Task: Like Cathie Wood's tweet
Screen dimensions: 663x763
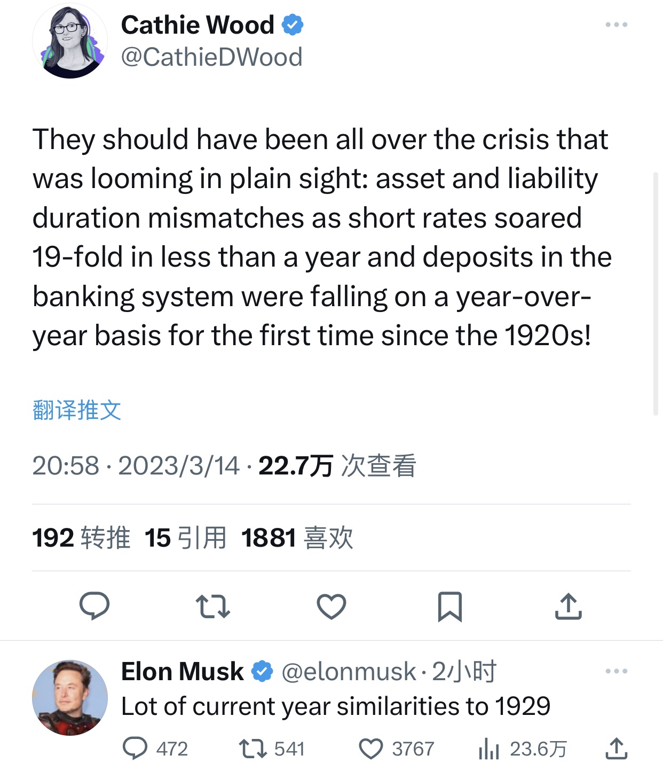Action: tap(331, 606)
